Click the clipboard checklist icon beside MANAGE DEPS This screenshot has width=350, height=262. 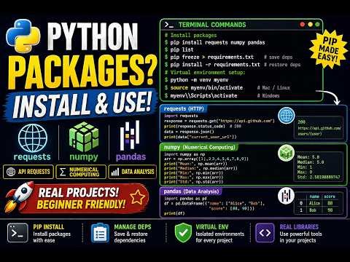(x=100, y=233)
